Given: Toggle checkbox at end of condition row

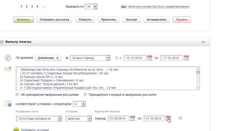Looking at the screenshot, I should (180, 118).
